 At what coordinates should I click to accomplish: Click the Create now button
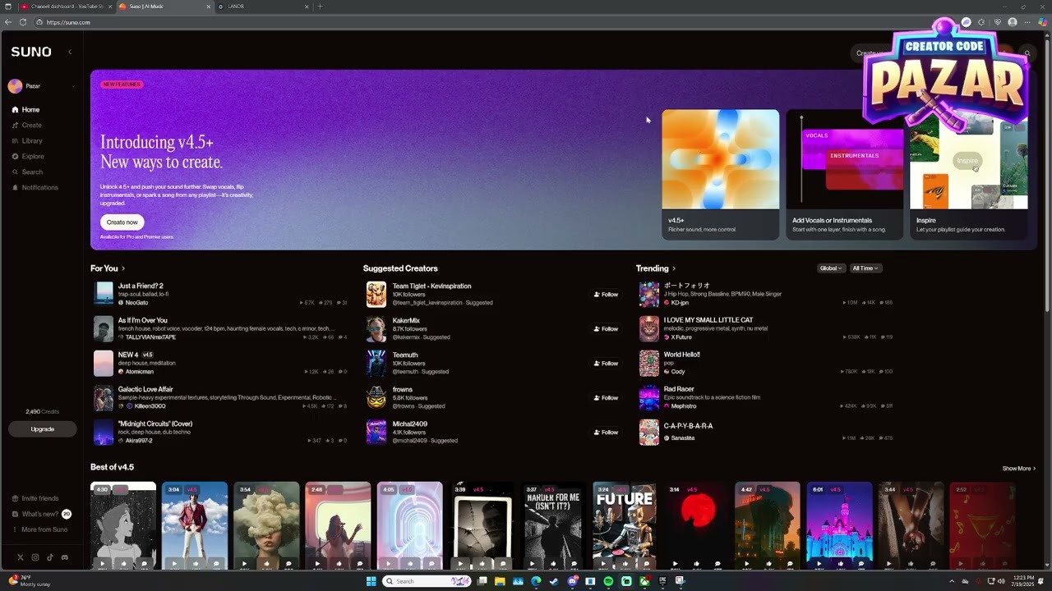[122, 222]
